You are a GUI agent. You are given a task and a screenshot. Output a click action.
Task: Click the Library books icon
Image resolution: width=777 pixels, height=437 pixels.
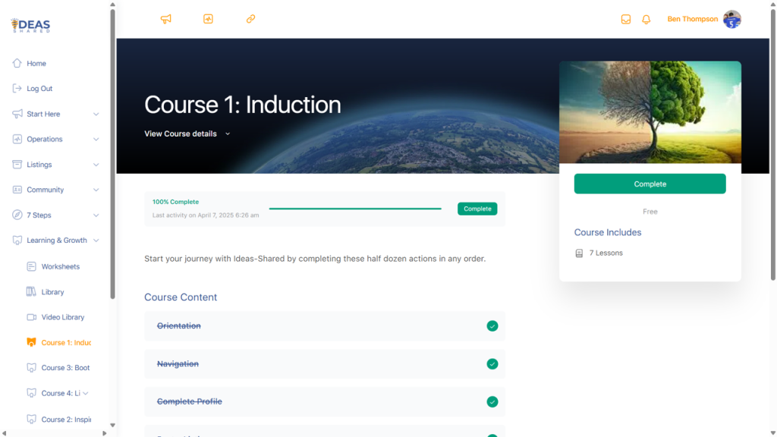tap(31, 291)
